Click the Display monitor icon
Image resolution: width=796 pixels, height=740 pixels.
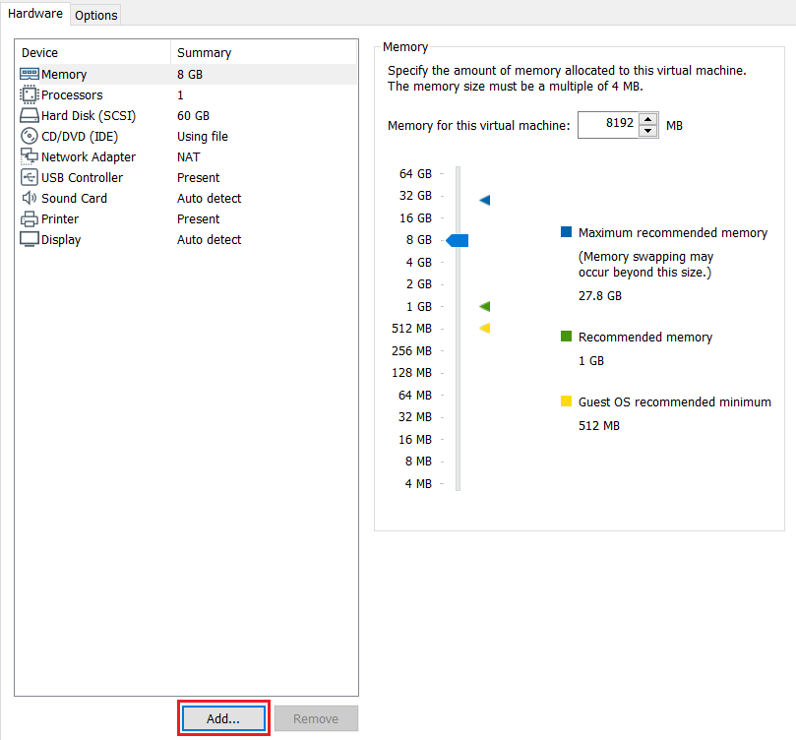(x=29, y=239)
